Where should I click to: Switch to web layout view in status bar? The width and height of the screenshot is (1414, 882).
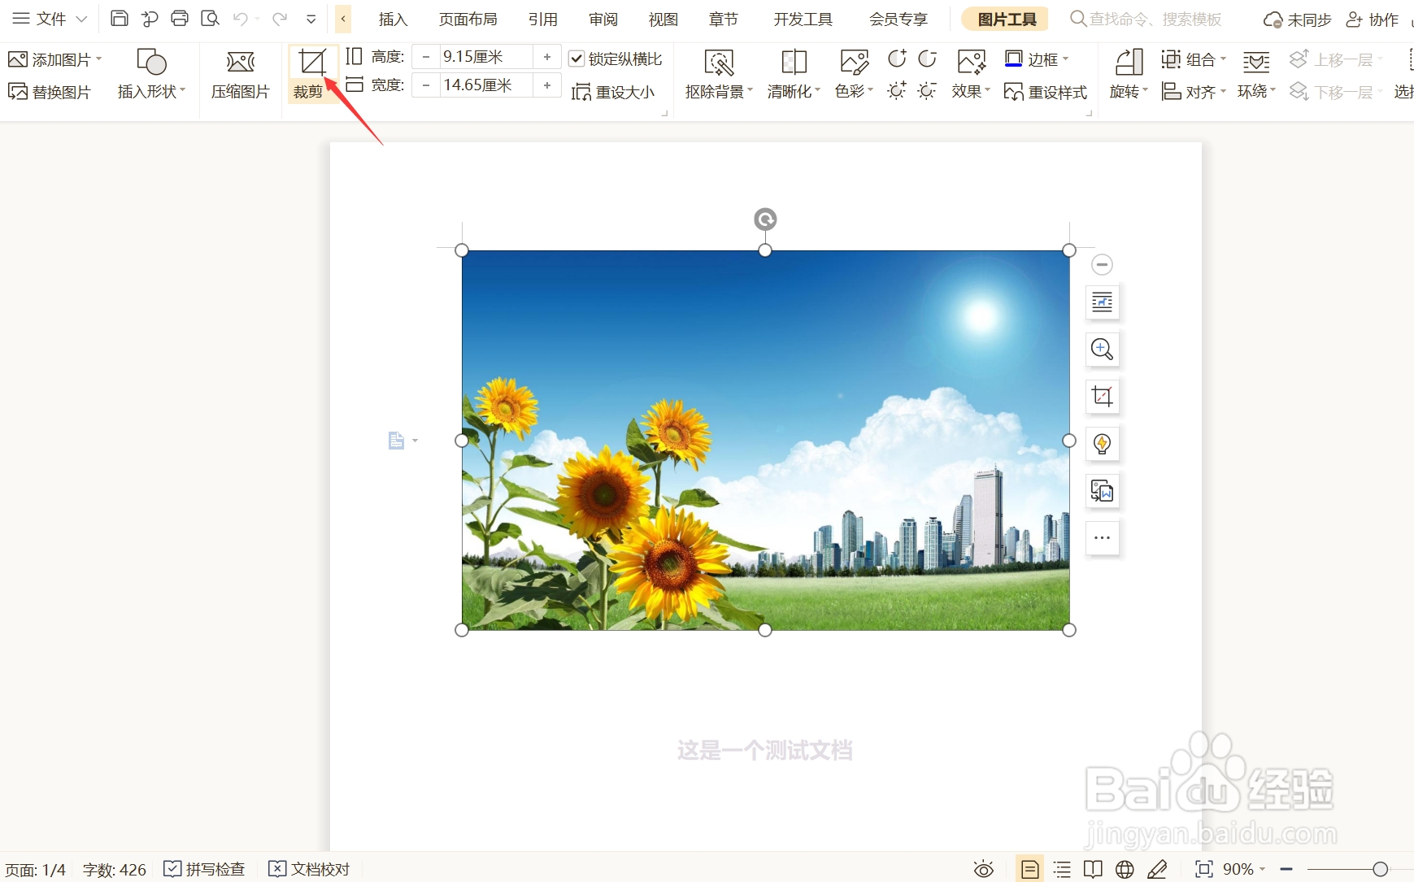[1125, 869]
